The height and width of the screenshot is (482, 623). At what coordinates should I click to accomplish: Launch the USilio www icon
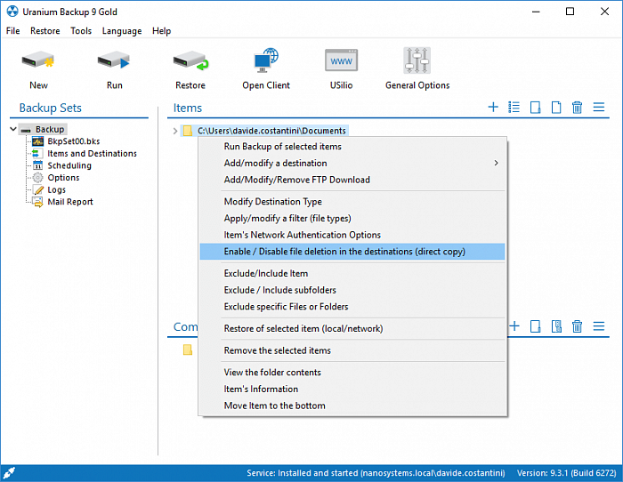[x=341, y=60]
